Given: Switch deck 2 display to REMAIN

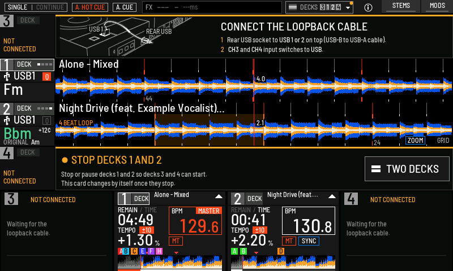Looking at the screenshot, I should tap(241, 210).
